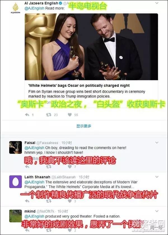The image size is (168, 235).
Task: Expand options menu on Faisal's tweet
Action: click(157, 142)
